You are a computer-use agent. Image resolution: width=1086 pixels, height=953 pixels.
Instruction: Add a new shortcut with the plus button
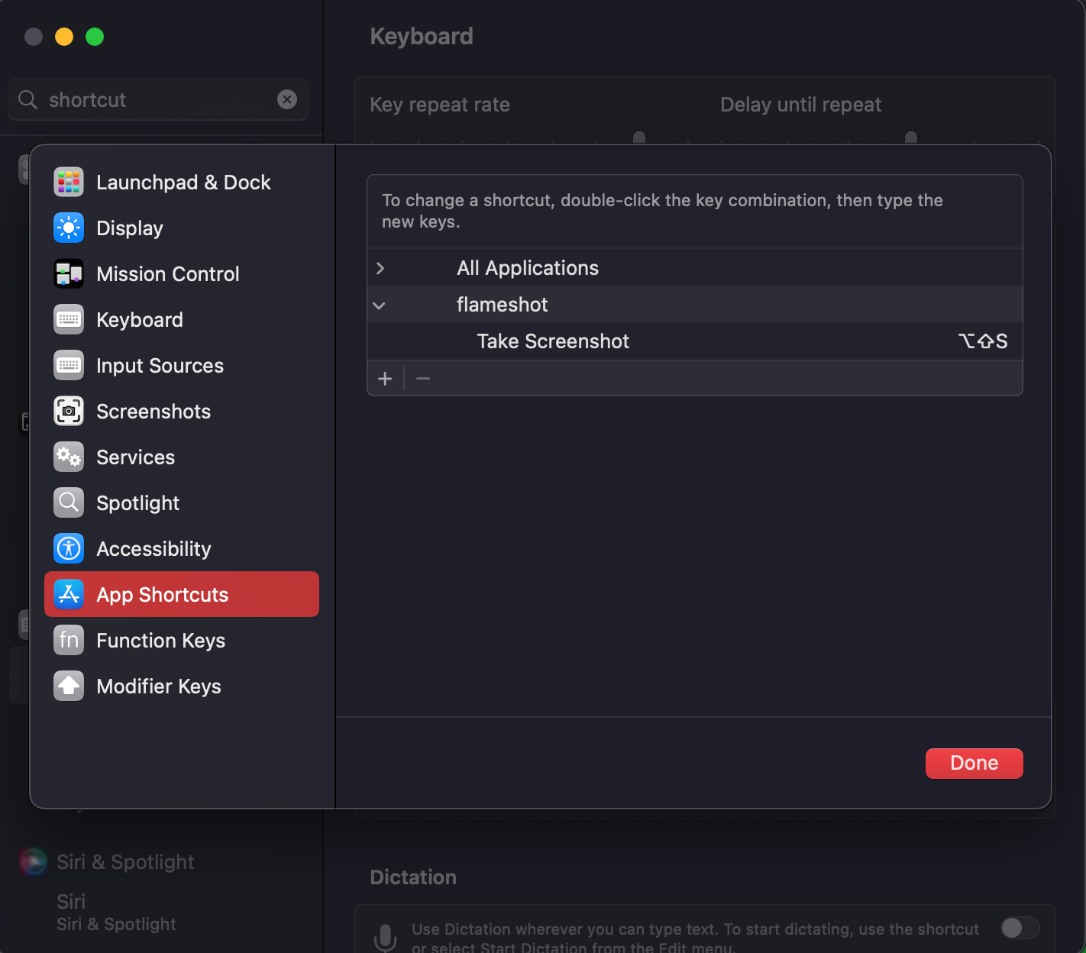coord(385,378)
